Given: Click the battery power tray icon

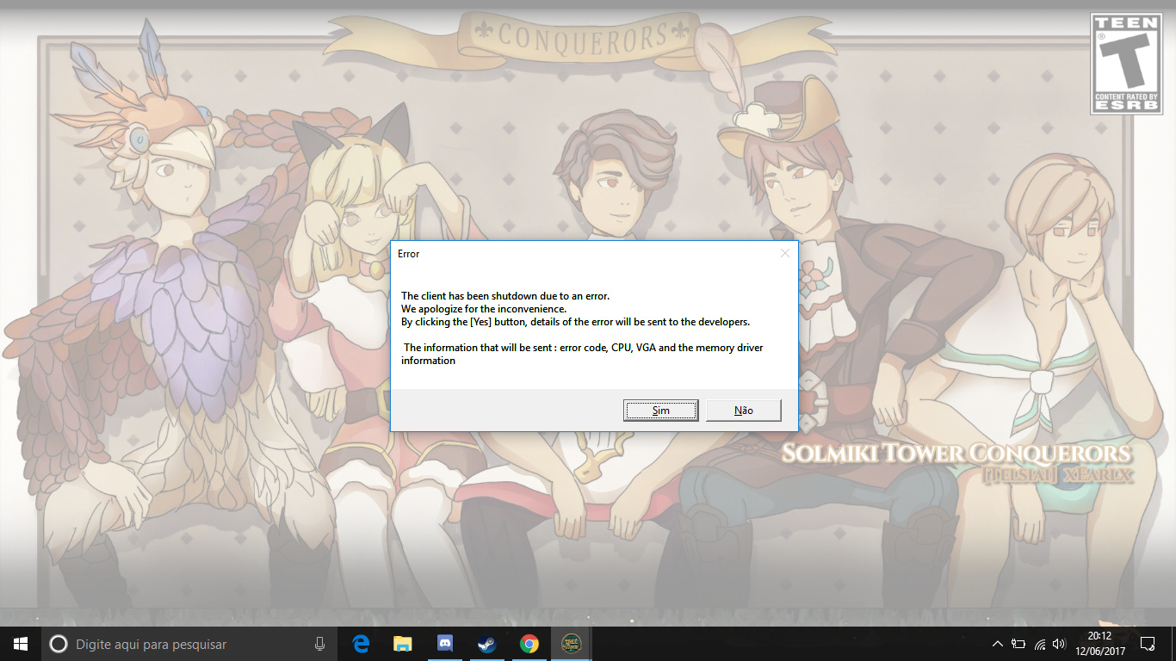Looking at the screenshot, I should tap(1018, 644).
